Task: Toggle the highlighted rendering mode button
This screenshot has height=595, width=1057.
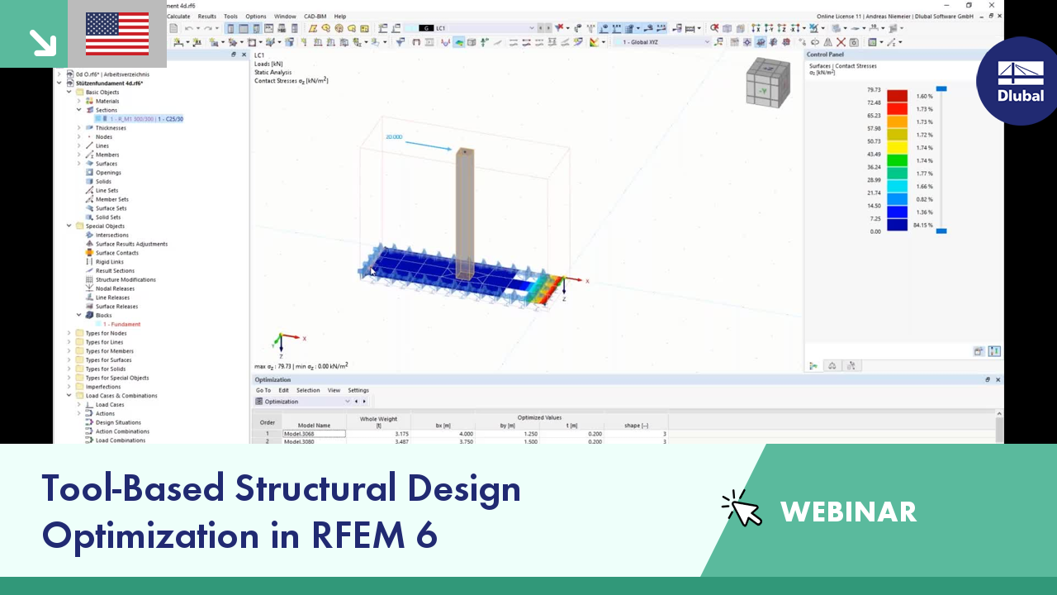Action: tap(459, 41)
